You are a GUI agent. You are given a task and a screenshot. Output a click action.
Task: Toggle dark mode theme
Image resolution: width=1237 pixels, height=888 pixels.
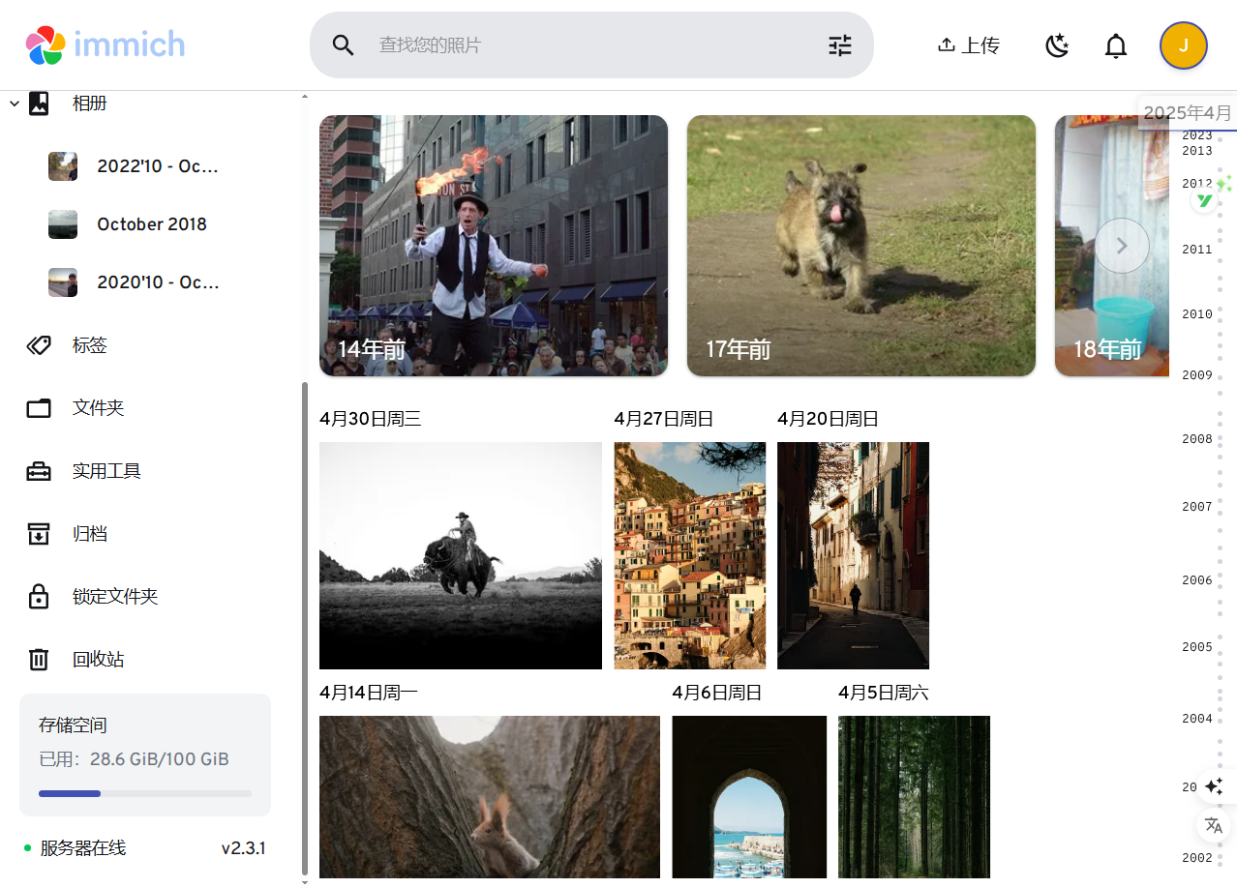(x=1057, y=45)
